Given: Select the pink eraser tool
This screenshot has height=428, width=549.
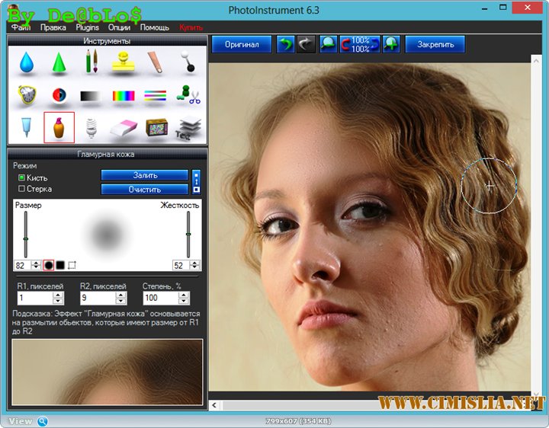Looking at the screenshot, I should [x=123, y=127].
